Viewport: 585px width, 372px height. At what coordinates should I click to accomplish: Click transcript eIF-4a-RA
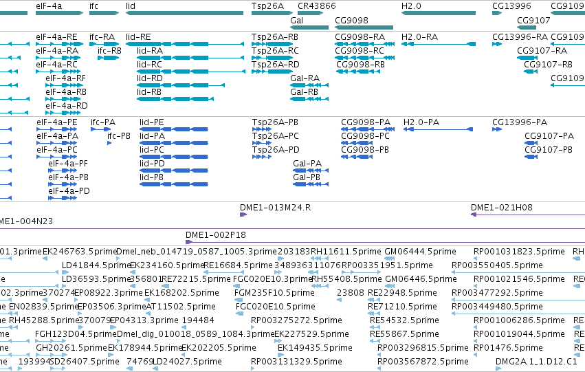pyautogui.click(x=58, y=58)
